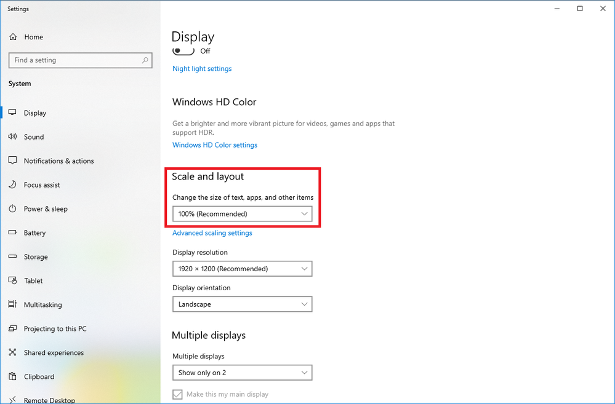Go to Tablet settings
This screenshot has height=404, width=615.
pos(81,280)
